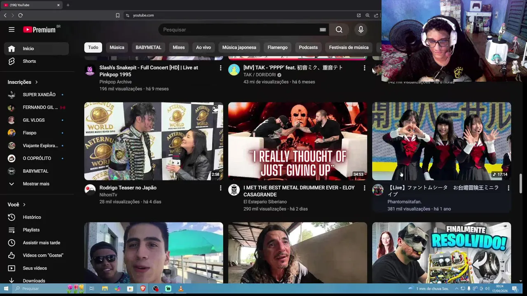Open more options for Eloy Casagrande video
527x296 pixels.
click(x=364, y=188)
